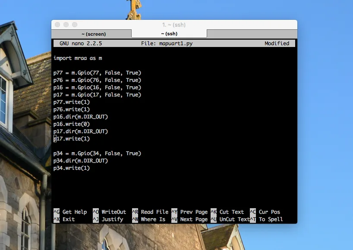Screen dimensions: 353x250
Task: Click the UnCut Text shortcut
Action: [234, 219]
